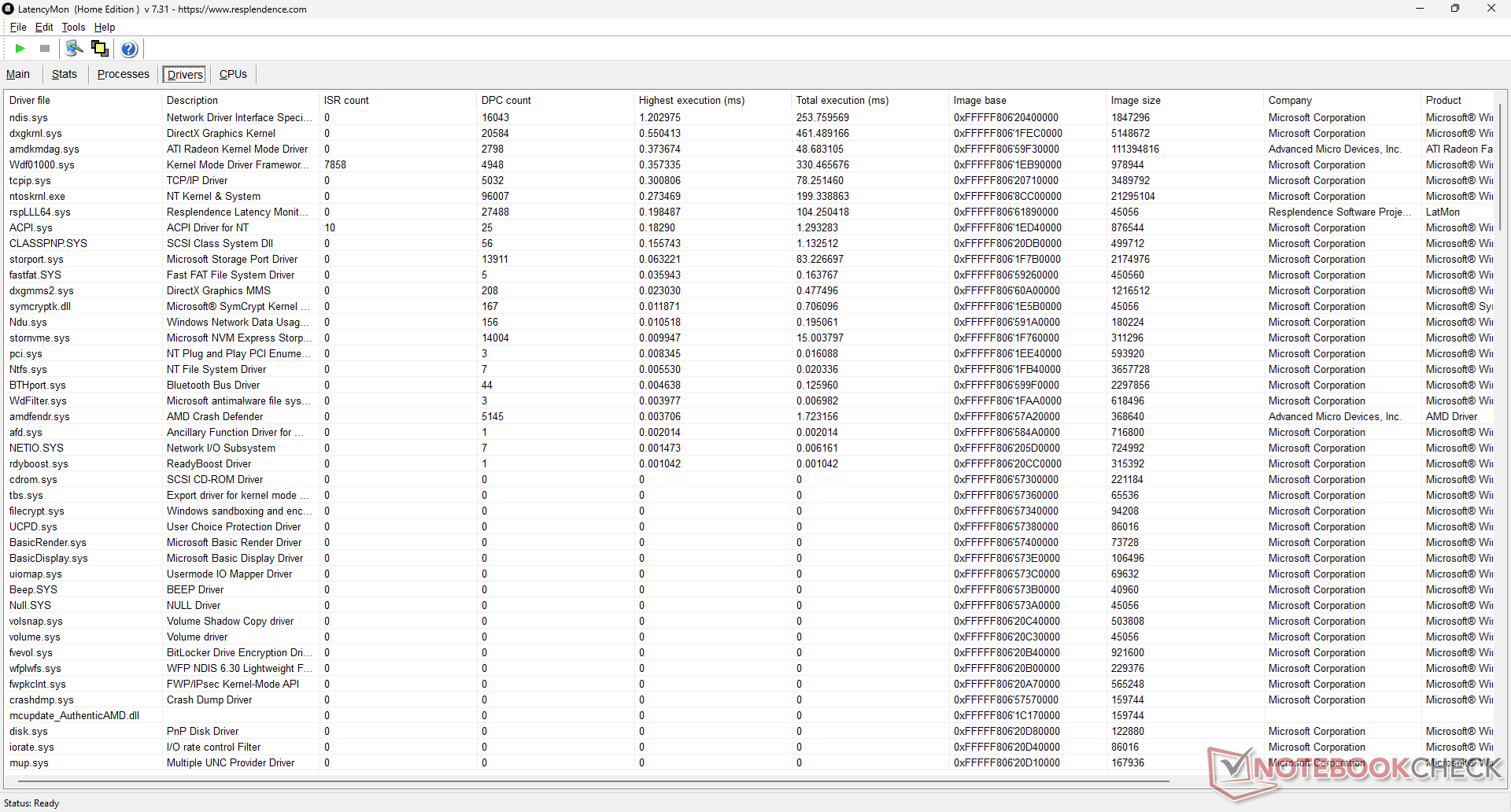This screenshot has height=812, width=1511.
Task: Select the stornvme.sys driver row
Action: click(749, 338)
